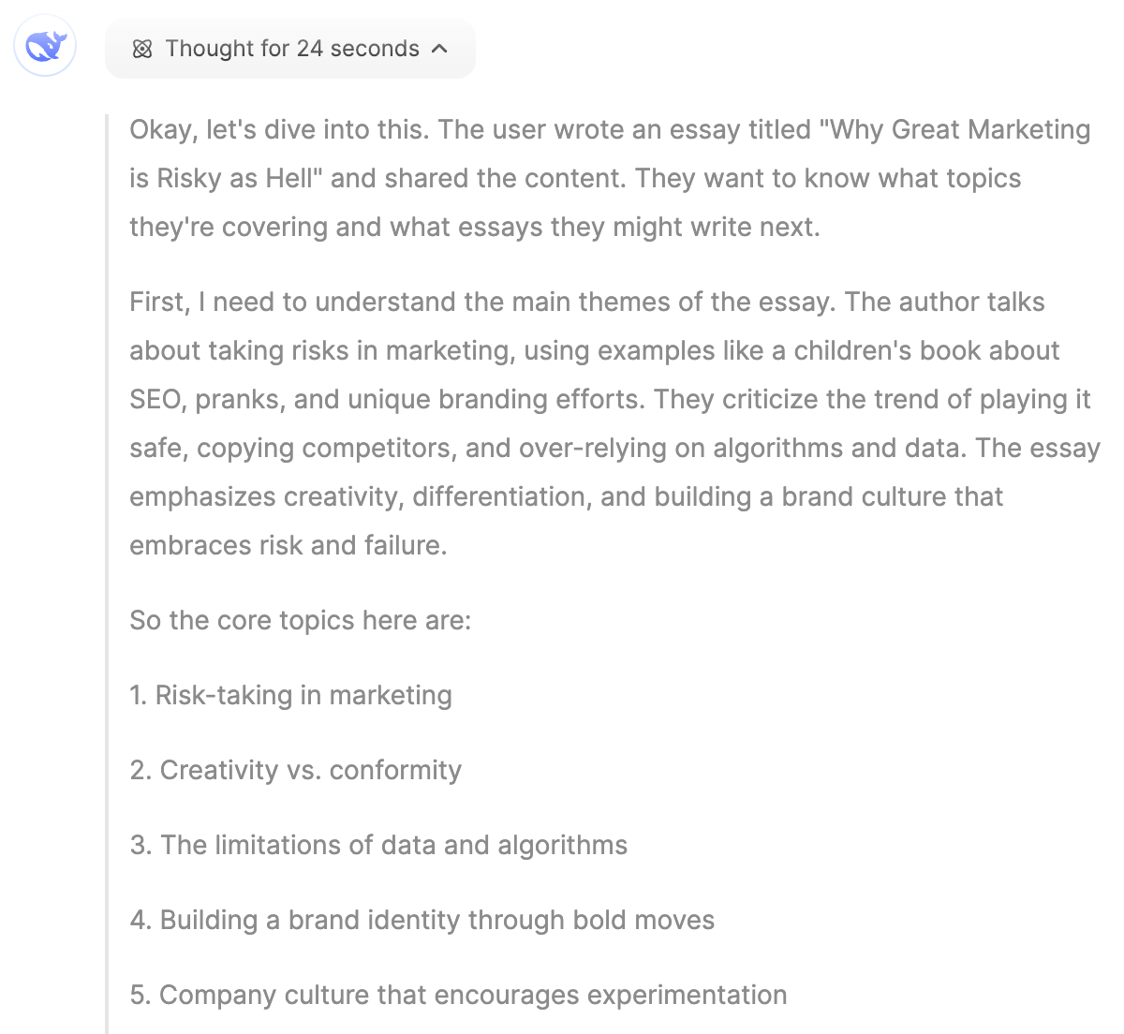1124x1034 pixels.
Task: Click the grey vertical quote bar beside the reasoning
Action: pyautogui.click(x=109, y=562)
